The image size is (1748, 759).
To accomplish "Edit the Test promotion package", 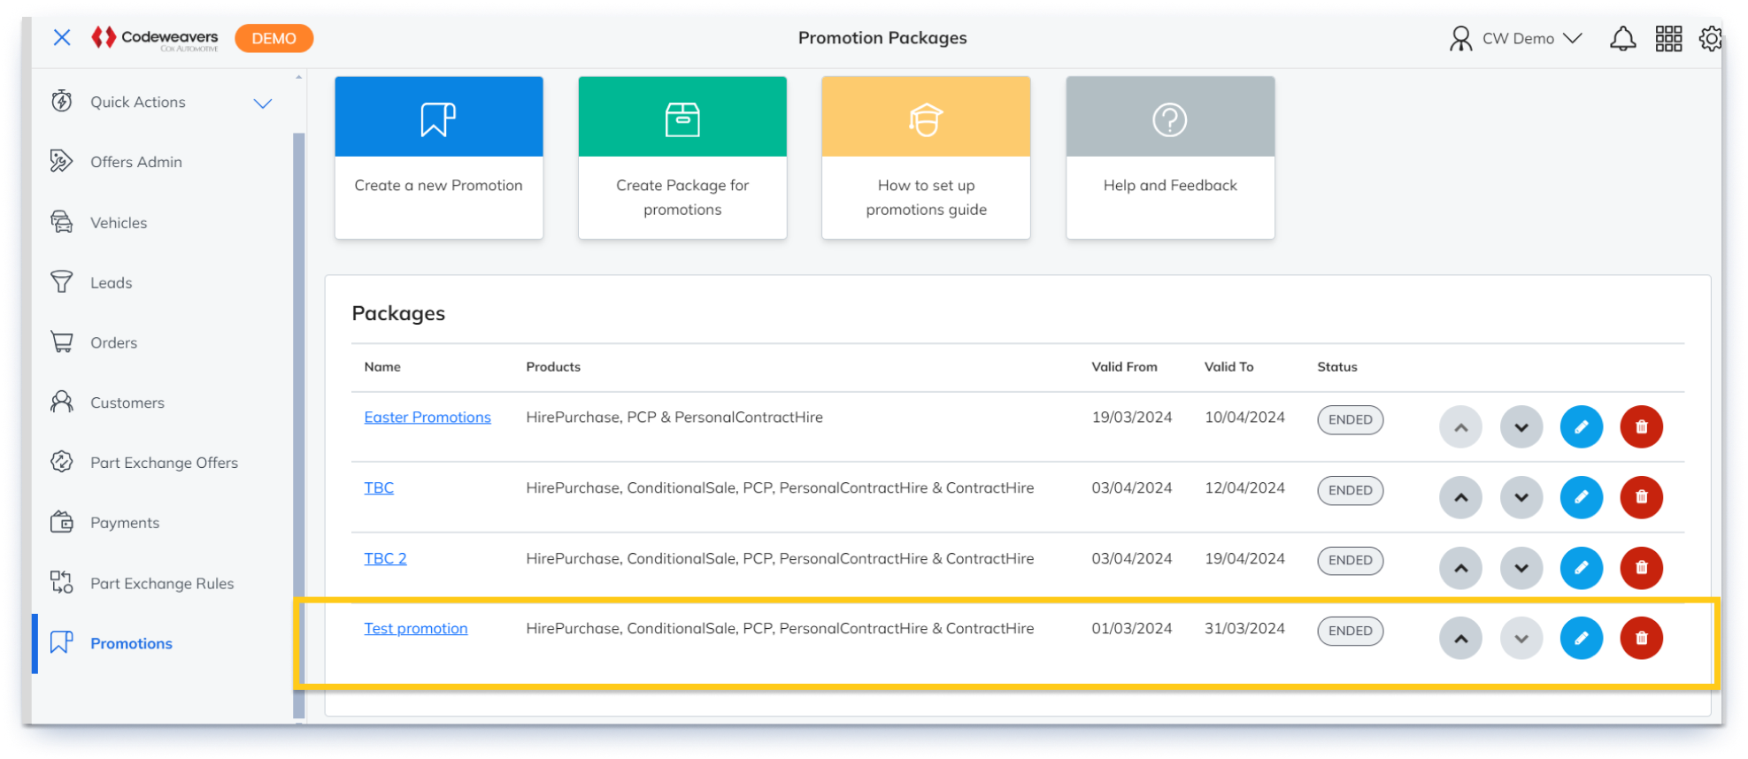I will (x=1581, y=638).
